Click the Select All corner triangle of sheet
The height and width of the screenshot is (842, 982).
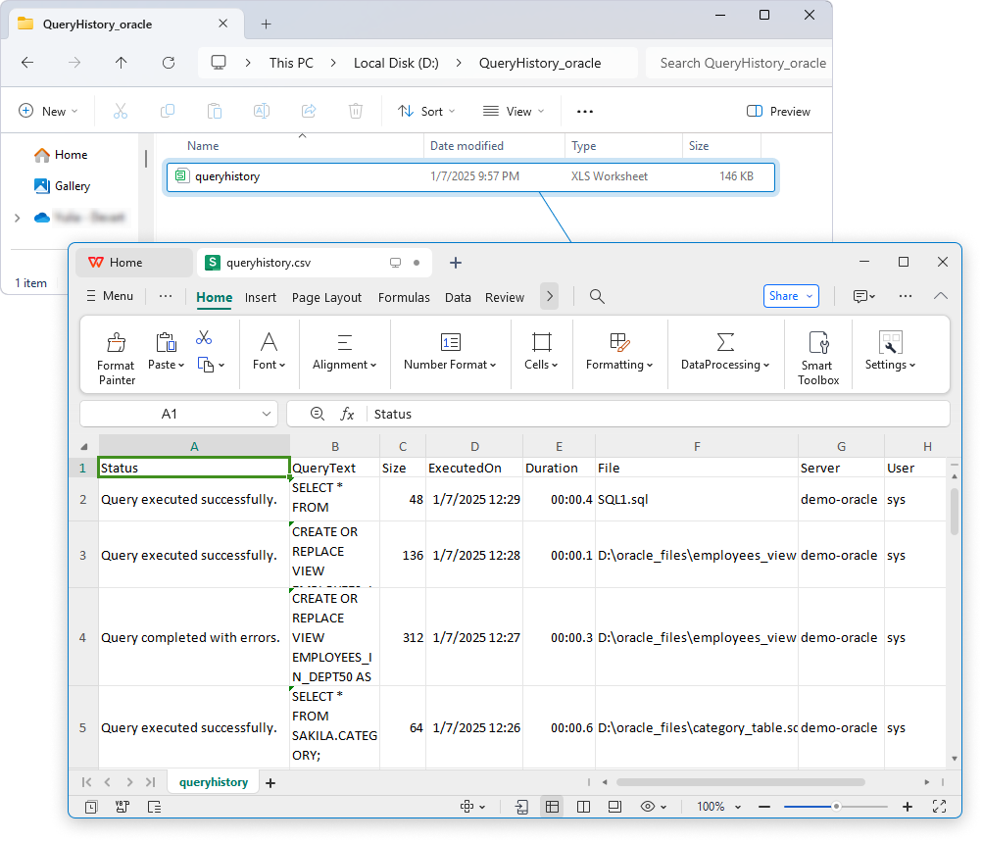(84, 447)
